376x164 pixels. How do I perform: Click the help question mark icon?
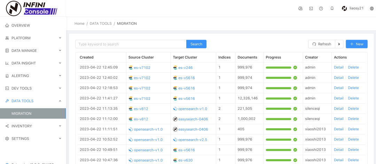tap(321, 9)
